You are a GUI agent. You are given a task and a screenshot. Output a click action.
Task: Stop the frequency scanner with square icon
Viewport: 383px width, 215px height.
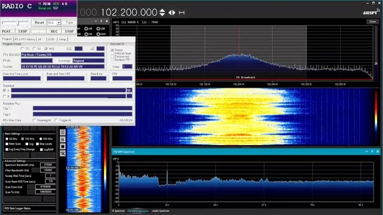point(63,146)
